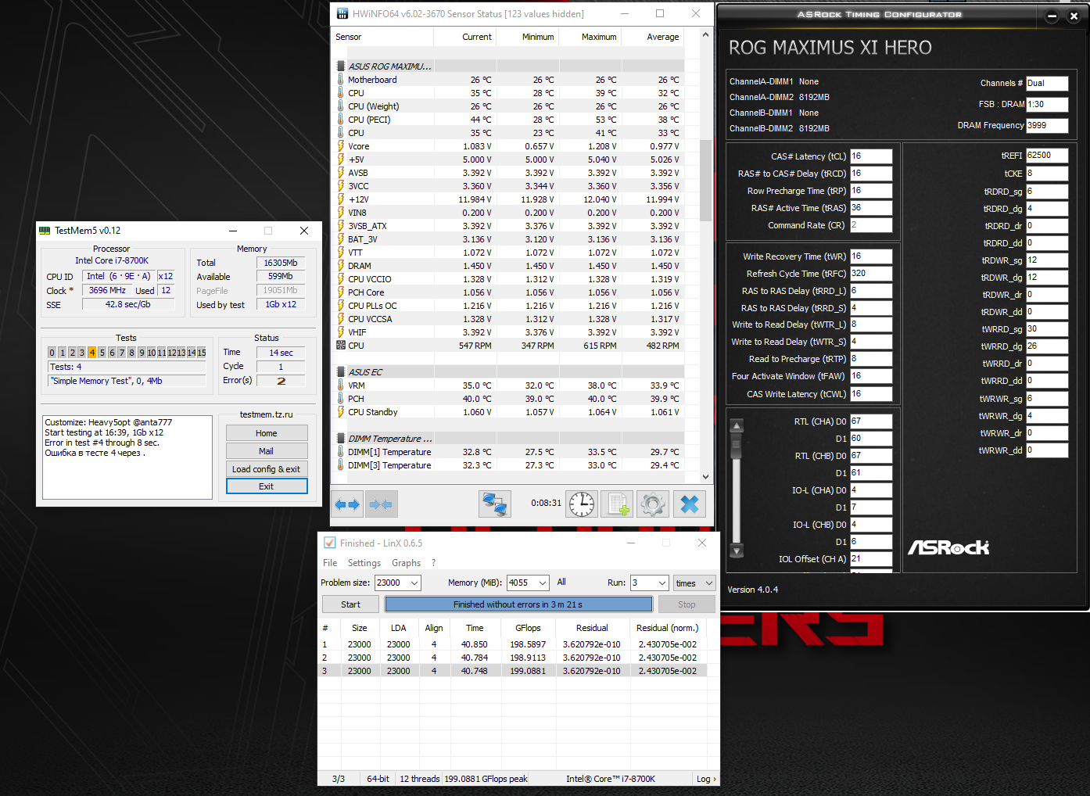This screenshot has height=796, width=1090.
Task: Minimize the ASRock Timing Configurator window
Action: 1052,16
